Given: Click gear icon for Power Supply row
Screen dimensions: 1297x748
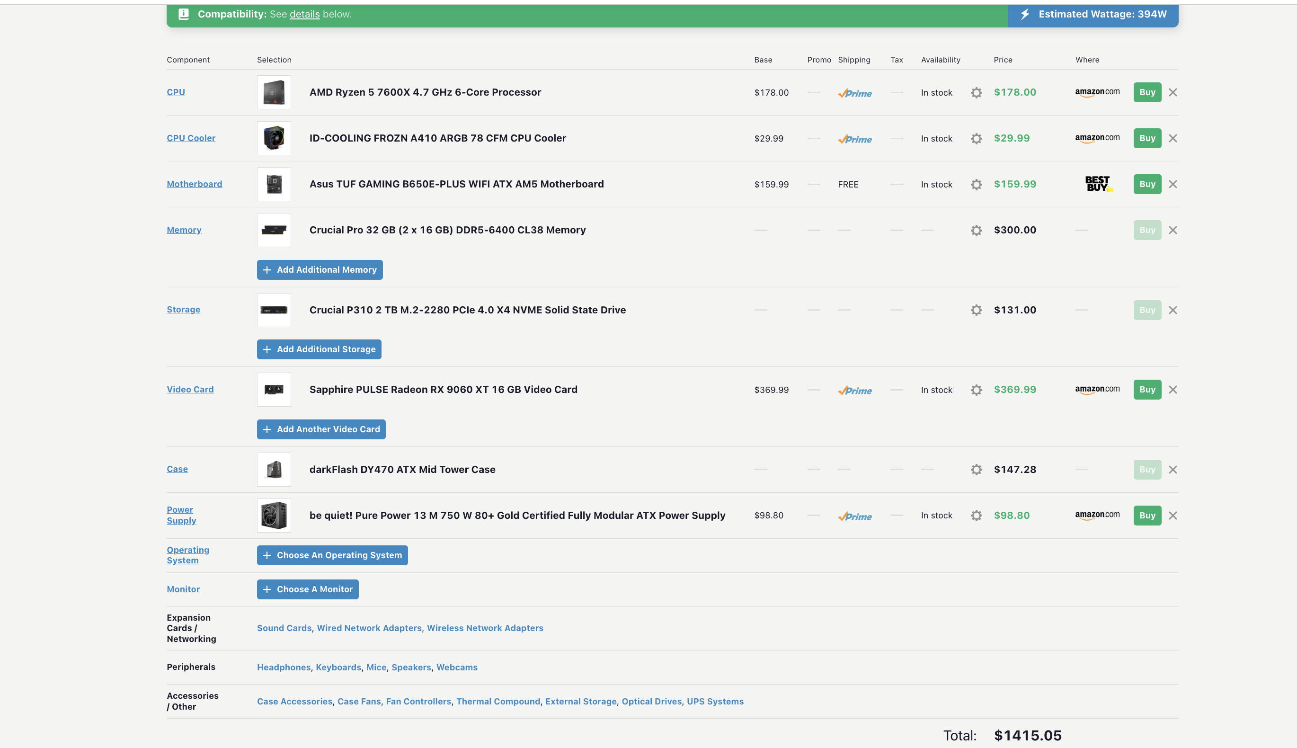Looking at the screenshot, I should 976,515.
